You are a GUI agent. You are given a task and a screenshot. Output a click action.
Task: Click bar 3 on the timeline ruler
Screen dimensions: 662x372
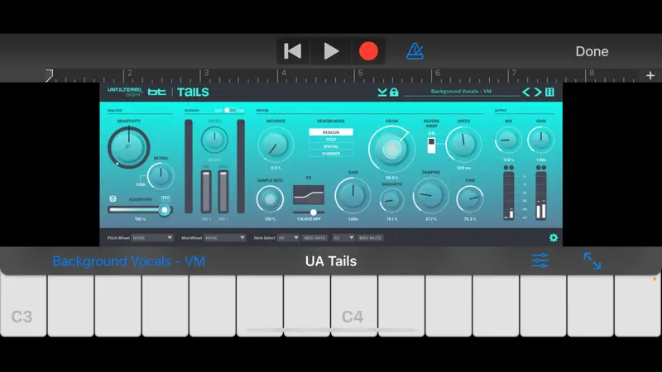click(206, 74)
